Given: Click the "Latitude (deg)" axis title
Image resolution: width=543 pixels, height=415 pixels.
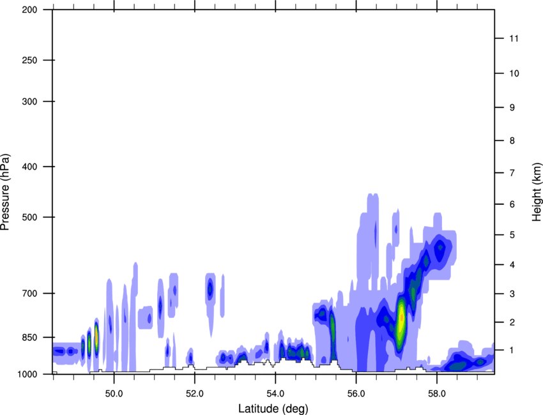Looking at the screenshot, I should pos(273,409).
